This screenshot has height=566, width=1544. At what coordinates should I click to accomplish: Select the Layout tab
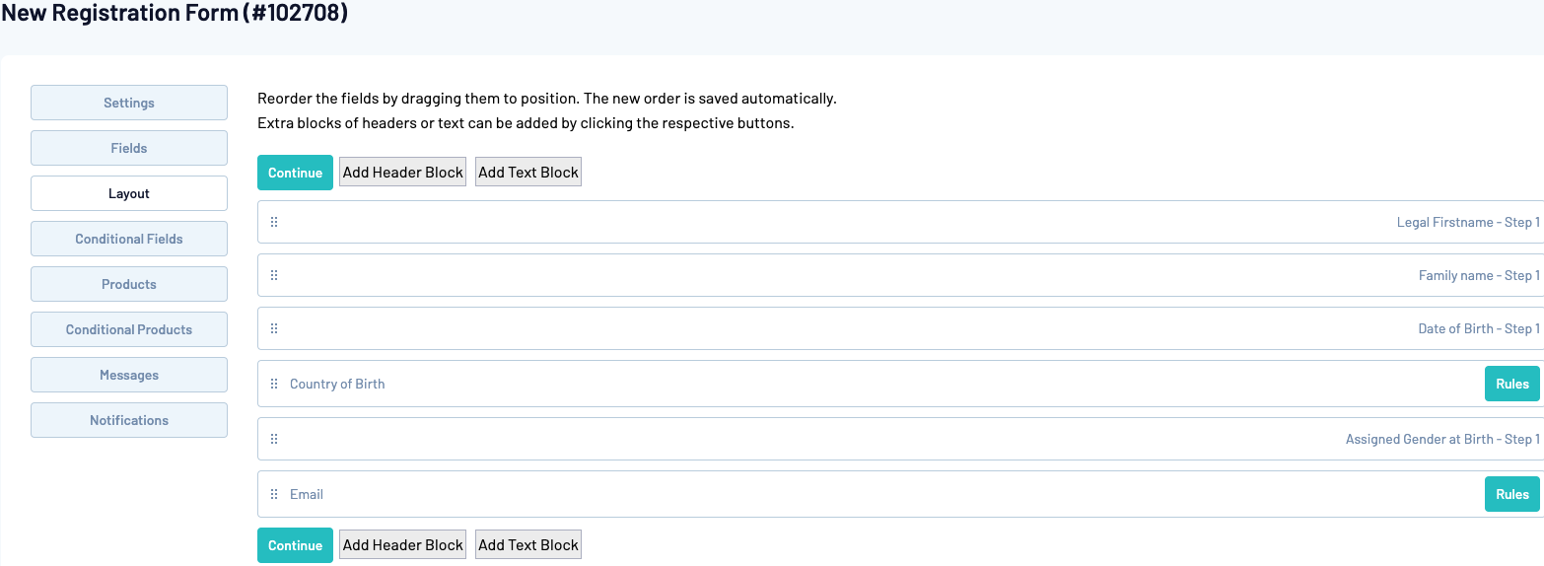click(x=129, y=193)
